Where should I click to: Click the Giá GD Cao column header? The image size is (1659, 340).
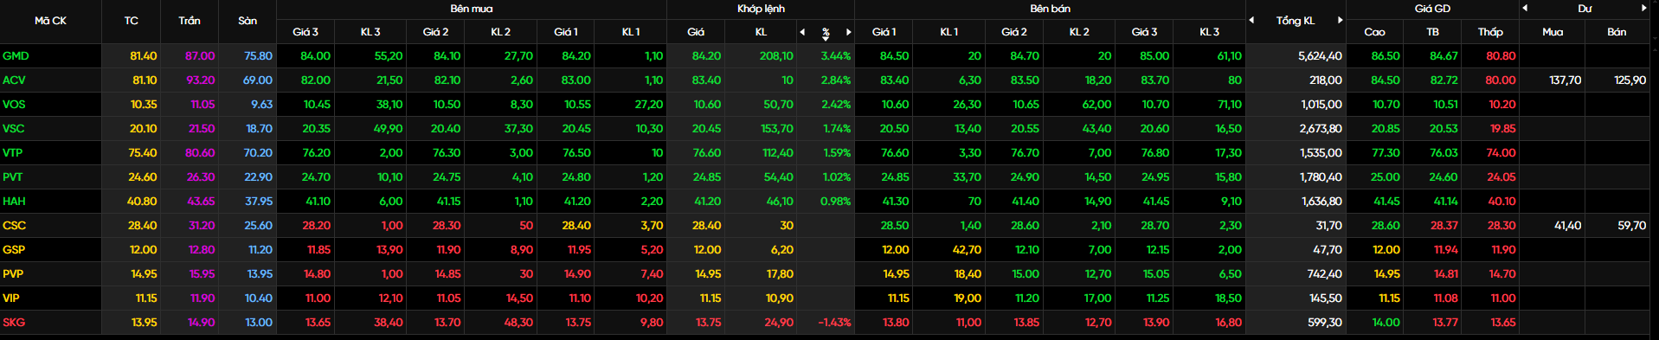1374,32
